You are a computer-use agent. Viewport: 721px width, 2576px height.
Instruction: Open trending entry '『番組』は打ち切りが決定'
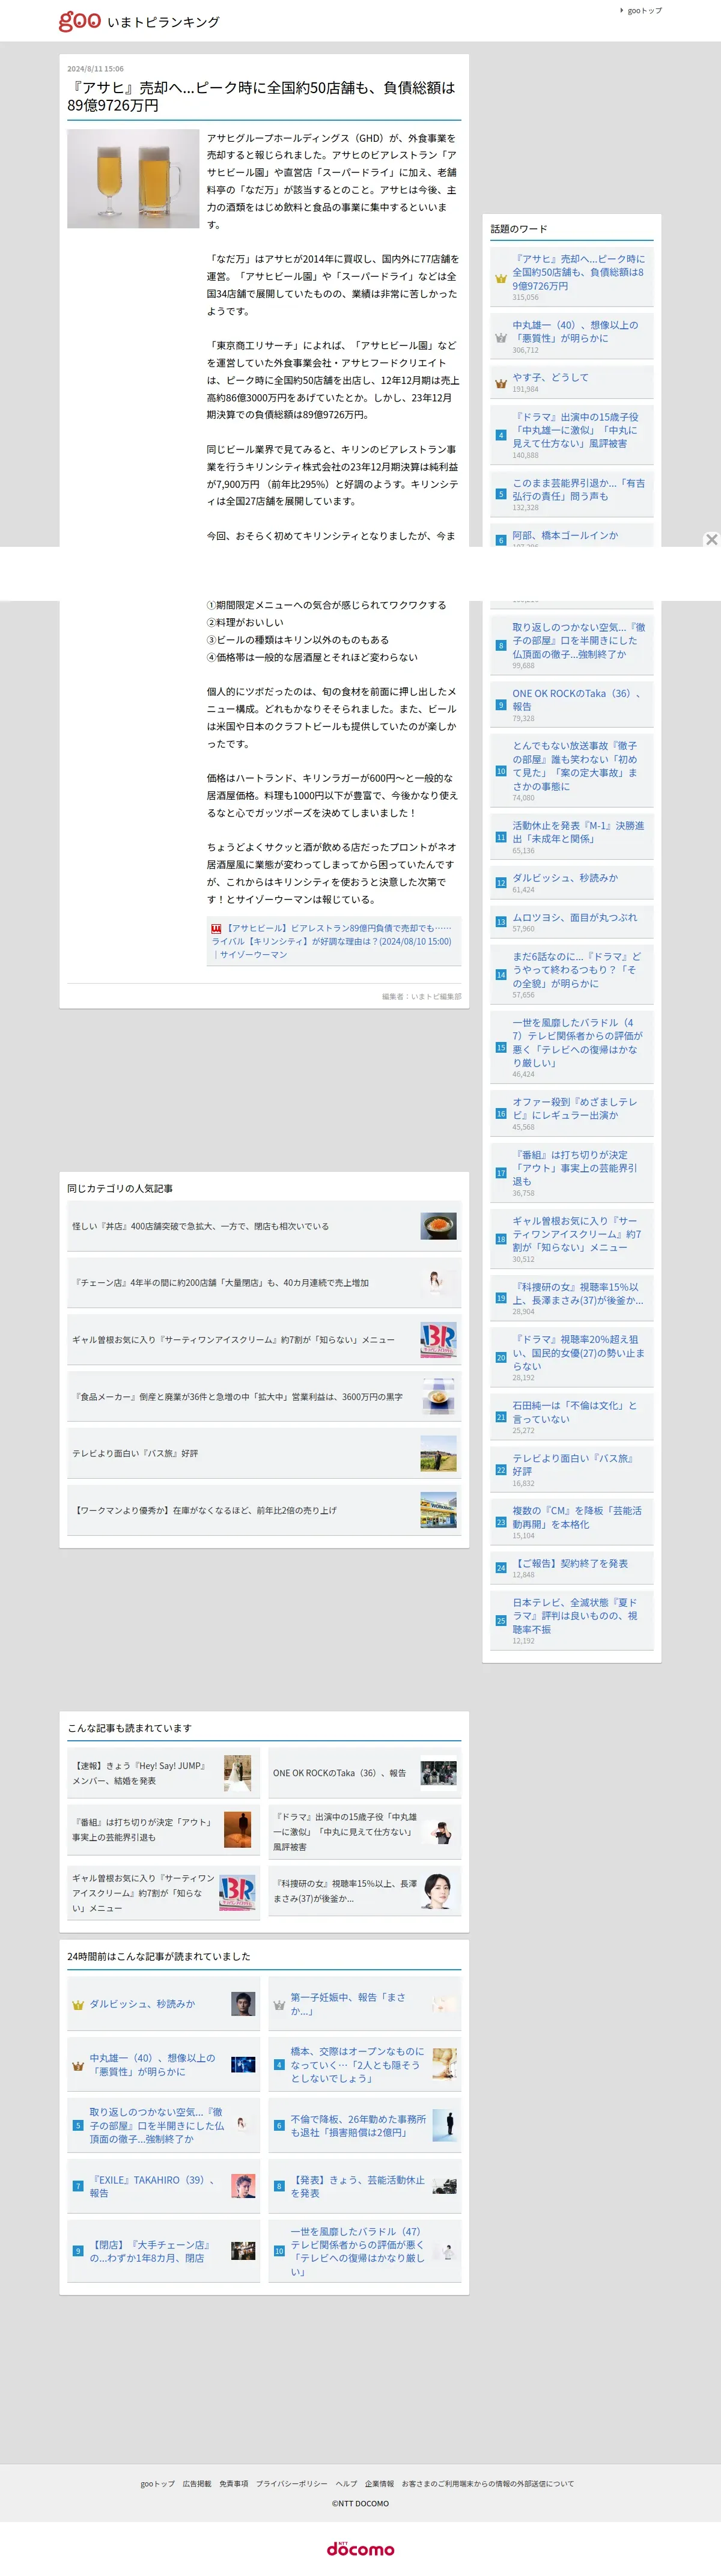[575, 1167]
